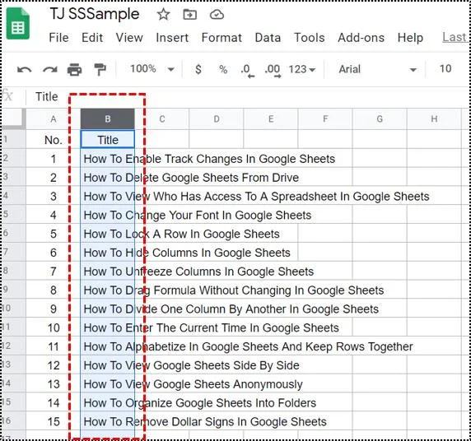471x441 pixels.
Task: Click the Undo arrow icon
Action: pyautogui.click(x=25, y=70)
